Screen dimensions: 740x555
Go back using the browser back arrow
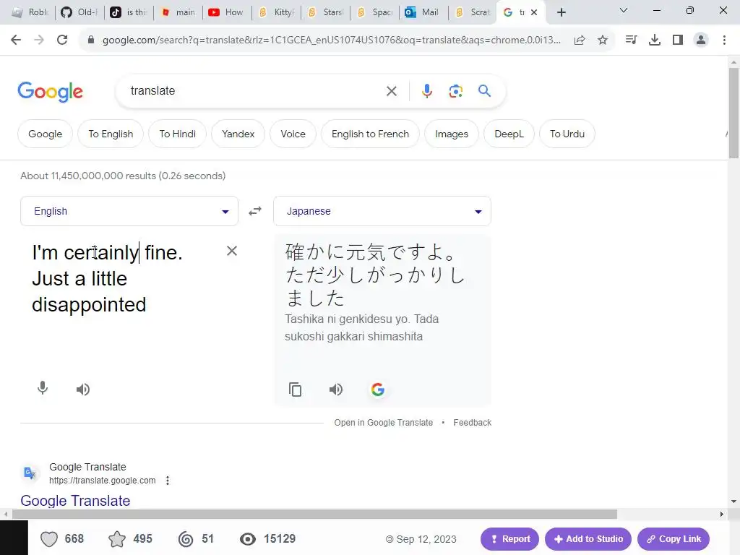(x=16, y=40)
